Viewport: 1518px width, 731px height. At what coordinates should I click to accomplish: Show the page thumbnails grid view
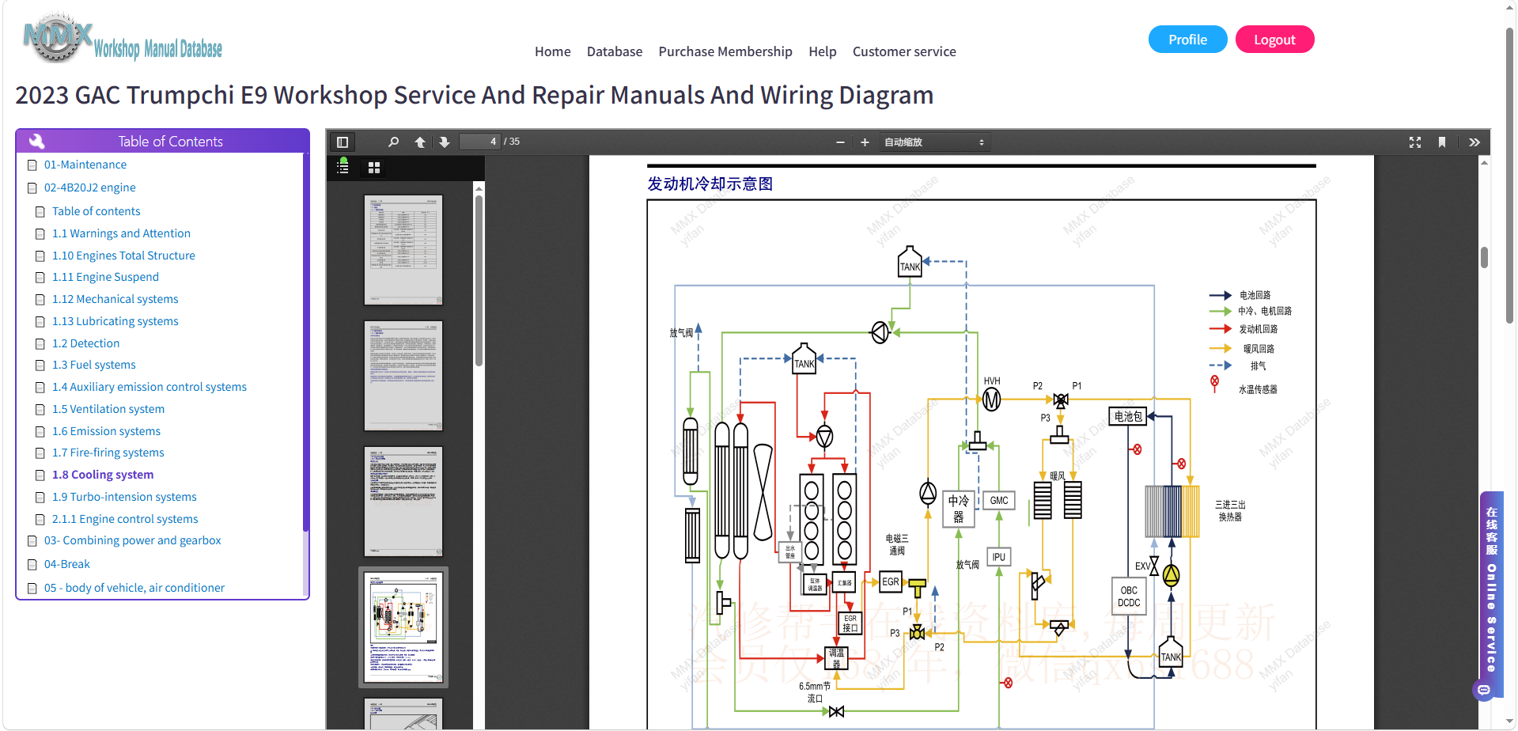tap(374, 168)
